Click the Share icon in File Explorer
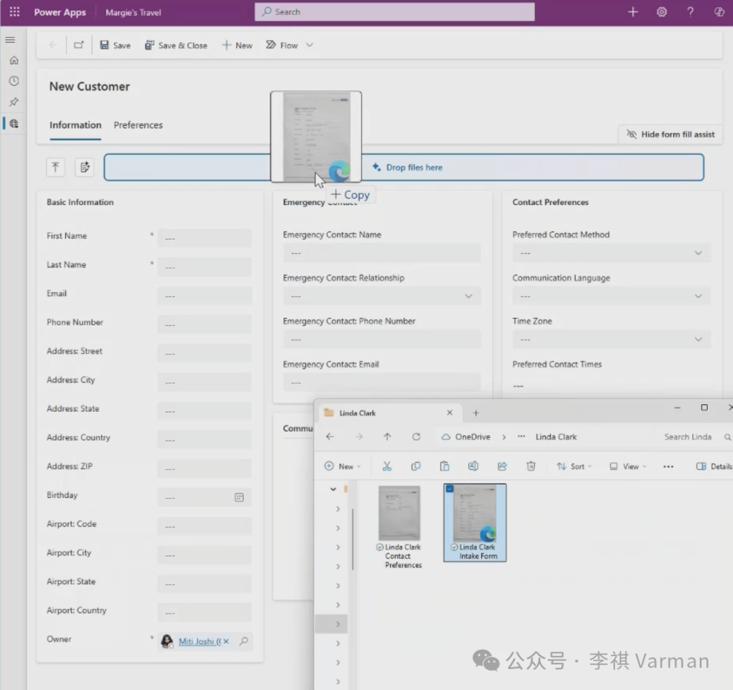 pyautogui.click(x=502, y=466)
